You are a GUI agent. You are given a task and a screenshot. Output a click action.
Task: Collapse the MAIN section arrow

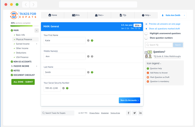pyautogui.click(x=37, y=30)
